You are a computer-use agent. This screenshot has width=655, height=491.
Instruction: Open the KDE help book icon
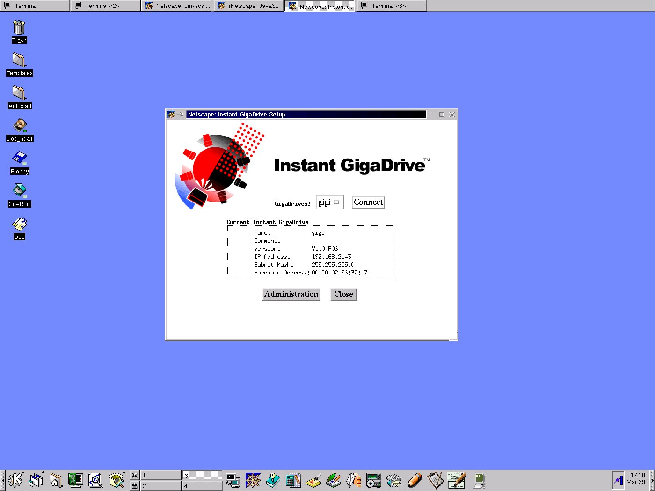pos(273,480)
